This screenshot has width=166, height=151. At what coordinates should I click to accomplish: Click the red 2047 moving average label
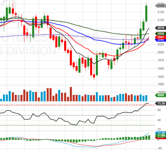[x=161, y=37]
